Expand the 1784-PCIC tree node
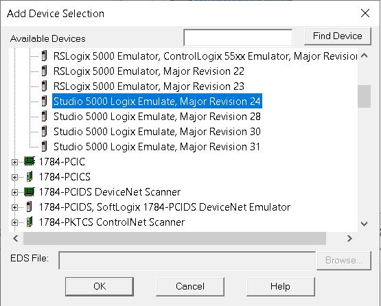 click(x=14, y=162)
